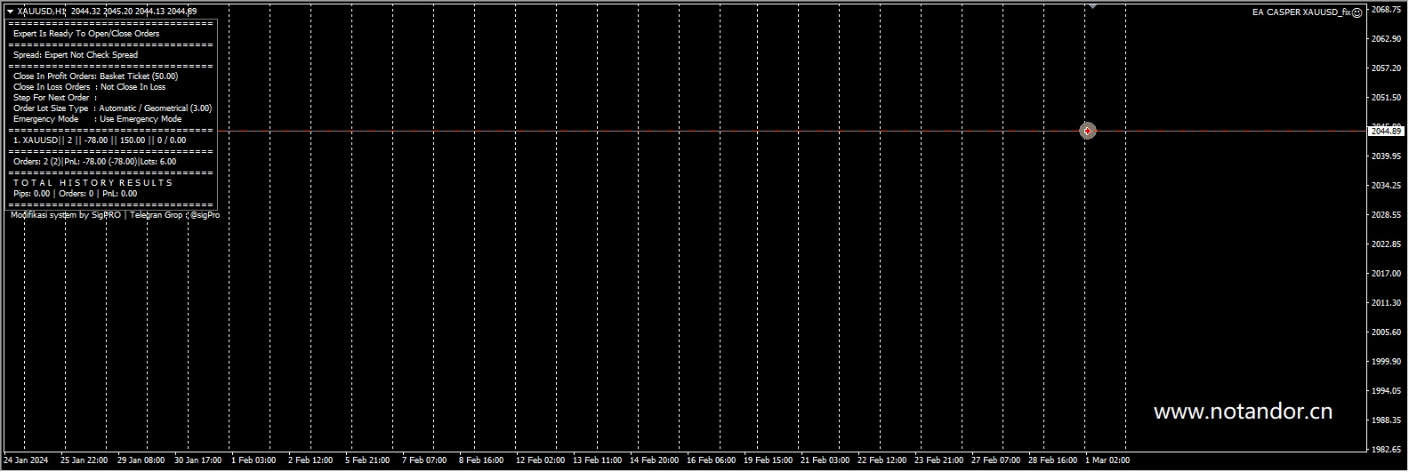Click the '14 Feb 20:00' time axis label
Viewport: 1409px width, 472px height.
tap(654, 461)
